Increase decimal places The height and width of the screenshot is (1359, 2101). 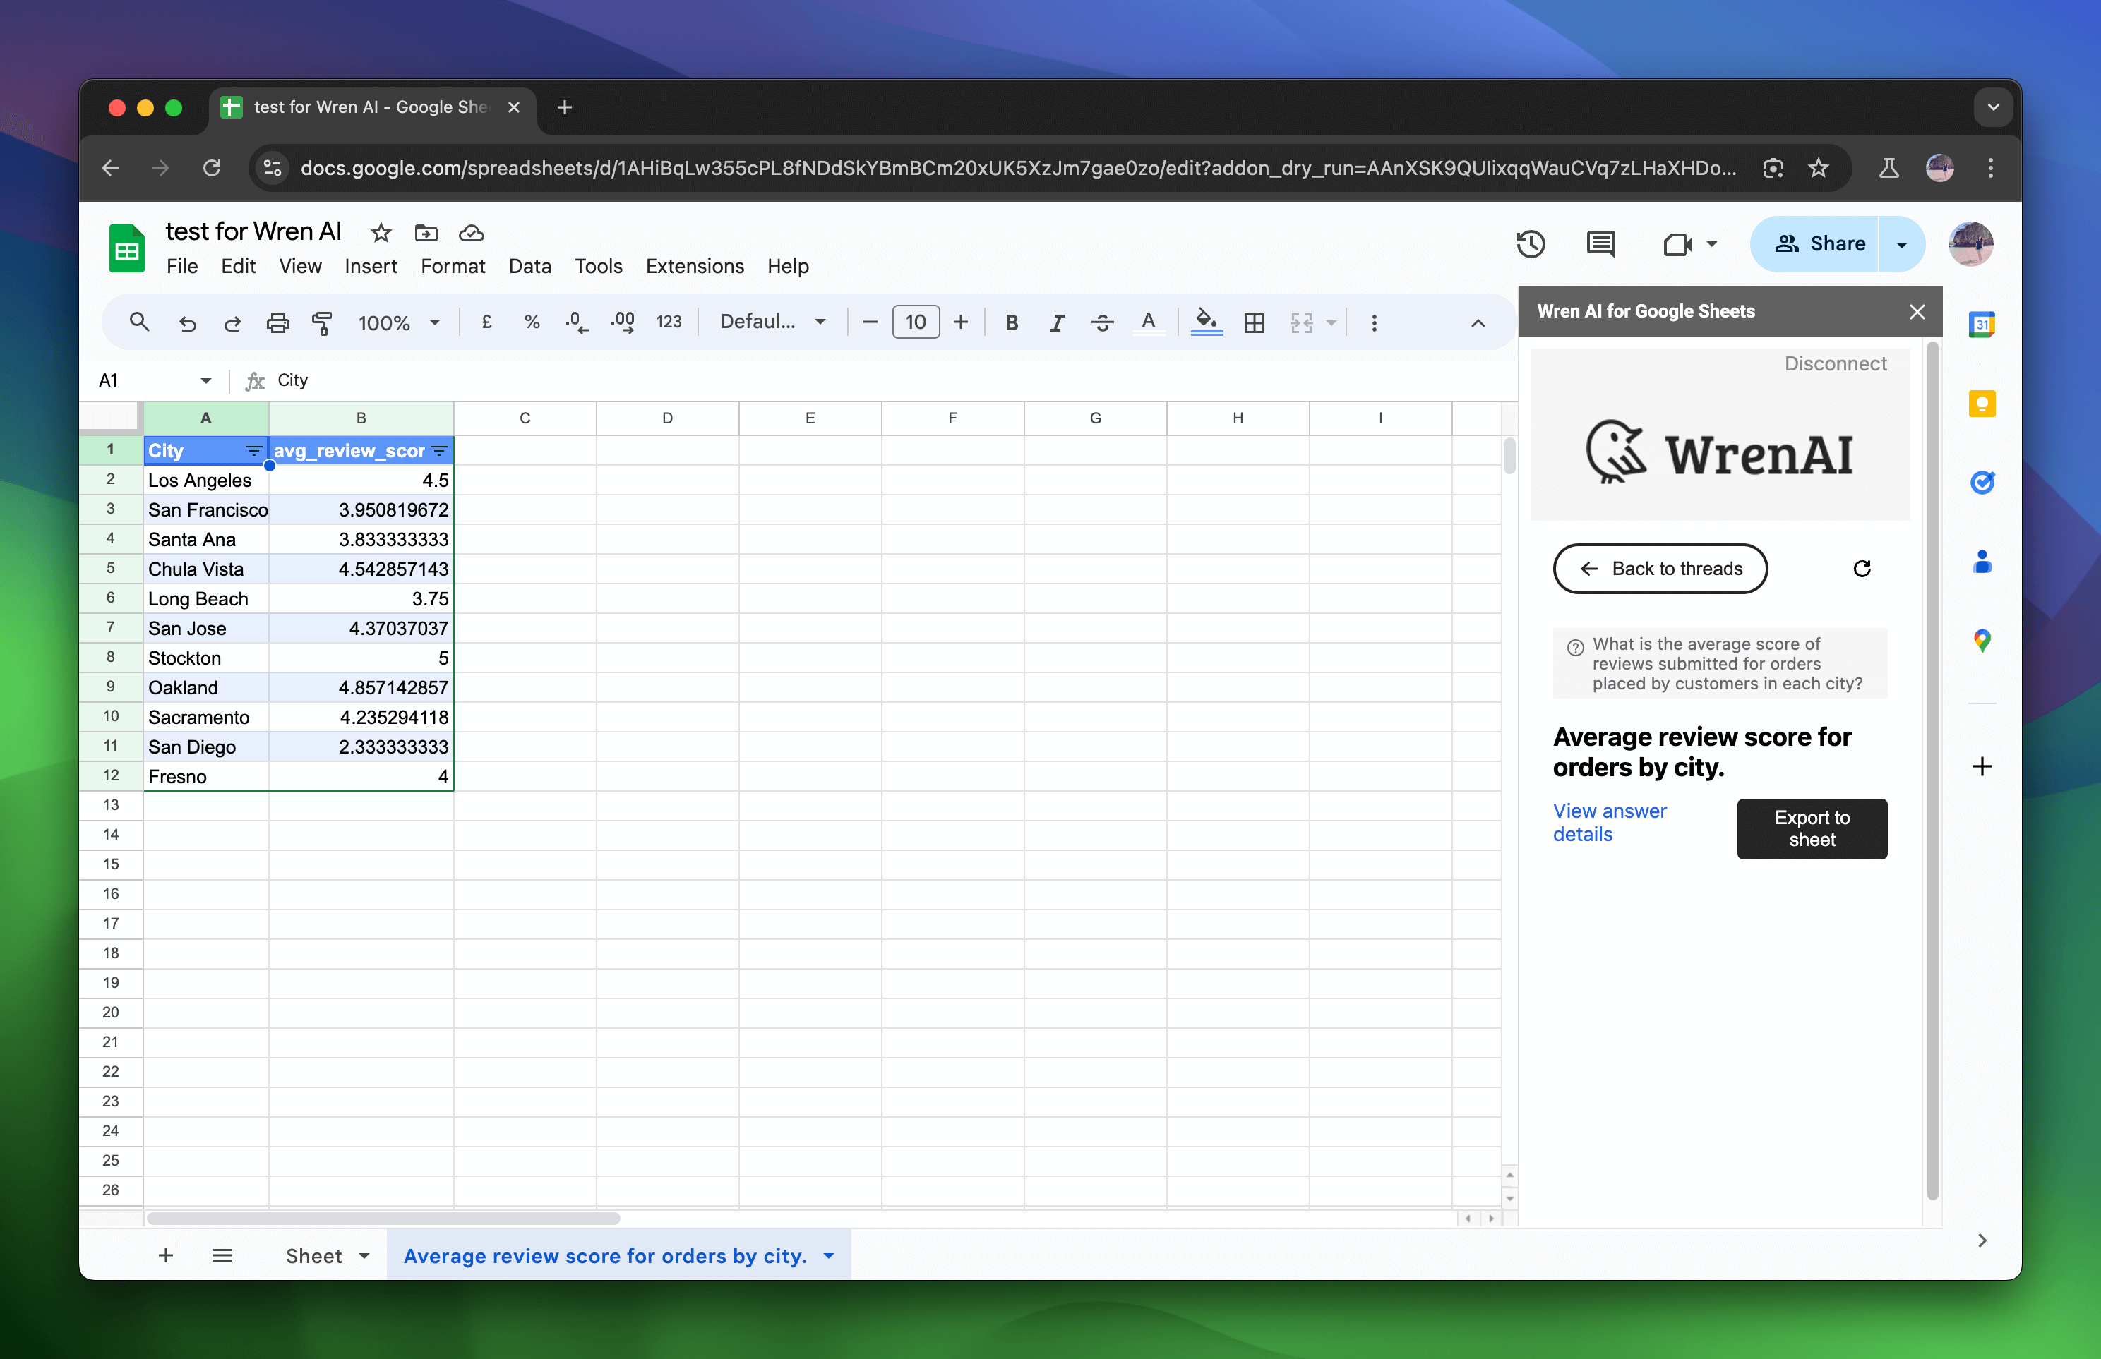pyautogui.click(x=623, y=322)
